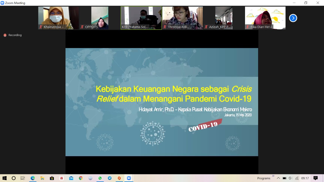The image size is (324, 182).
Task: Click the speaker volume icon in tray
Action: (290, 178)
